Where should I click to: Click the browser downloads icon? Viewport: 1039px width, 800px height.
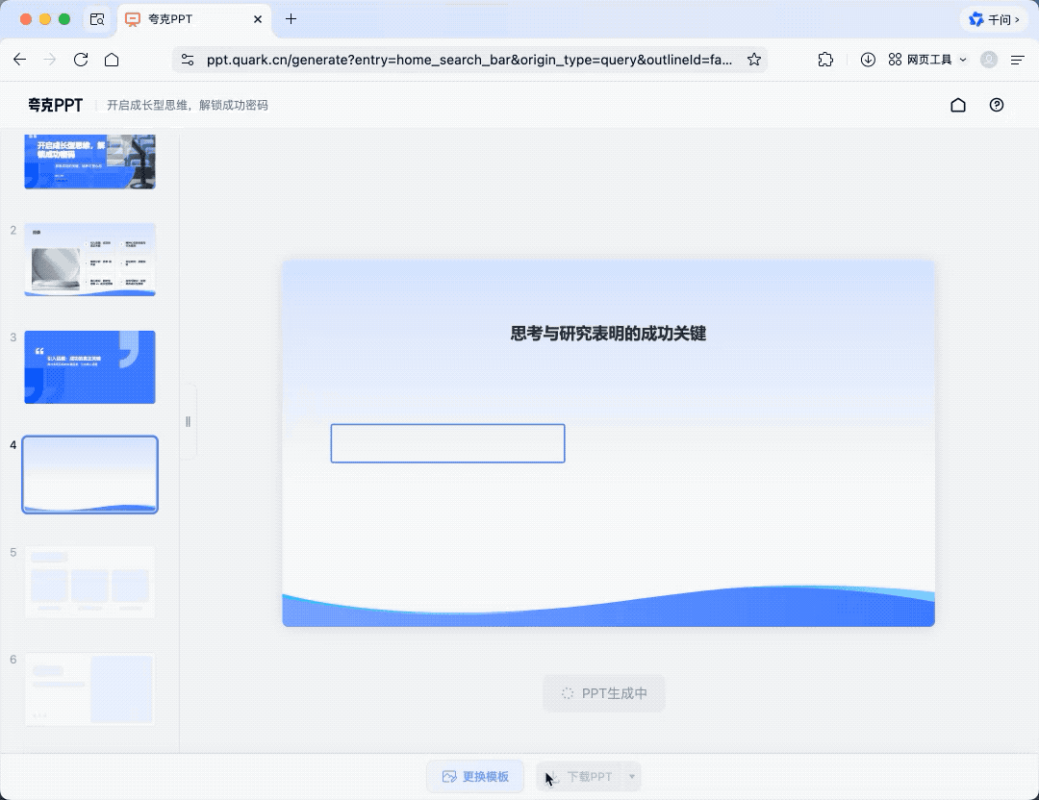(868, 60)
